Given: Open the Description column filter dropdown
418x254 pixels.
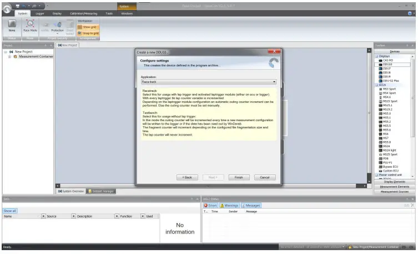Looking at the screenshot, I should [117, 216].
